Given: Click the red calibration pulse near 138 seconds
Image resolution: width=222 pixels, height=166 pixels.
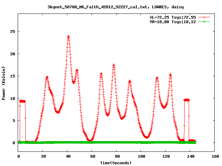Looking at the screenshot, I should [187, 100].
